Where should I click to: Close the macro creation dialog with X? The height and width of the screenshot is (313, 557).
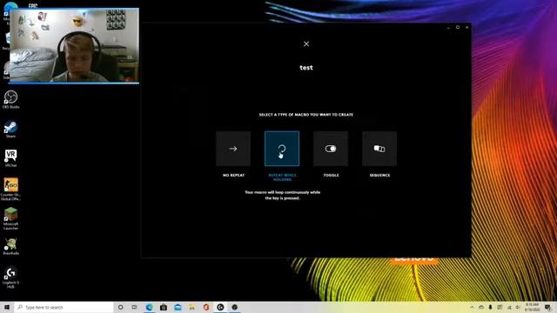pos(306,44)
